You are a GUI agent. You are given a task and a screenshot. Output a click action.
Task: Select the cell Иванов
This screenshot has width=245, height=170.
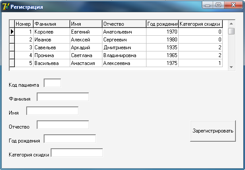pyautogui.click(x=51, y=40)
